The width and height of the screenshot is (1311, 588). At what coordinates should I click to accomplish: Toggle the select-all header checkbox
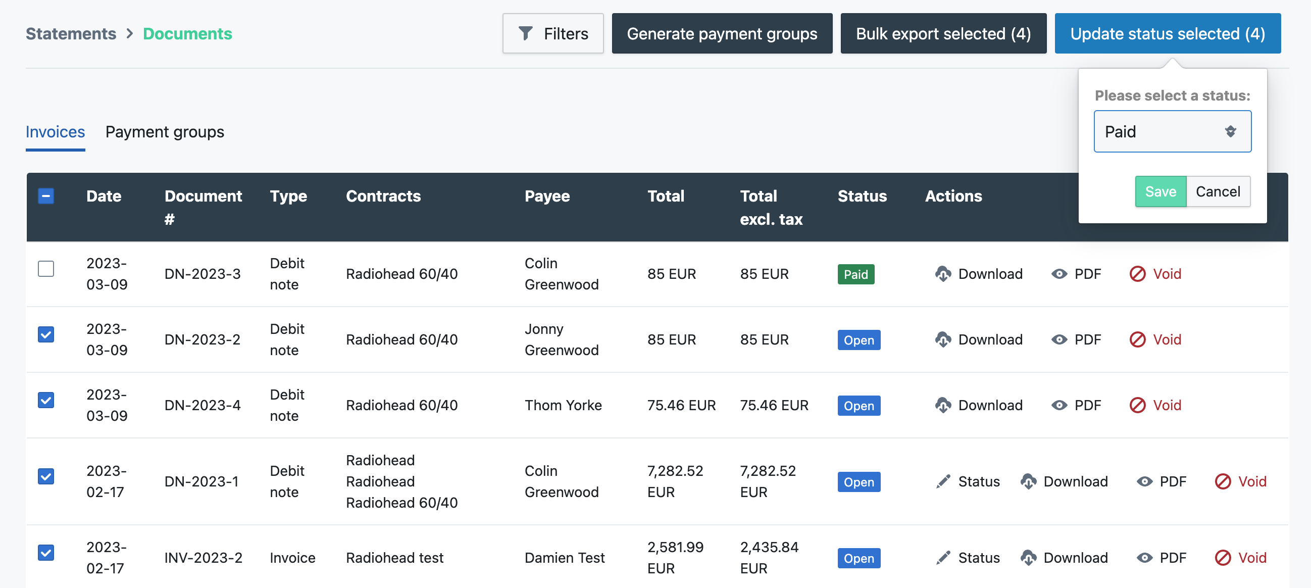click(x=46, y=196)
